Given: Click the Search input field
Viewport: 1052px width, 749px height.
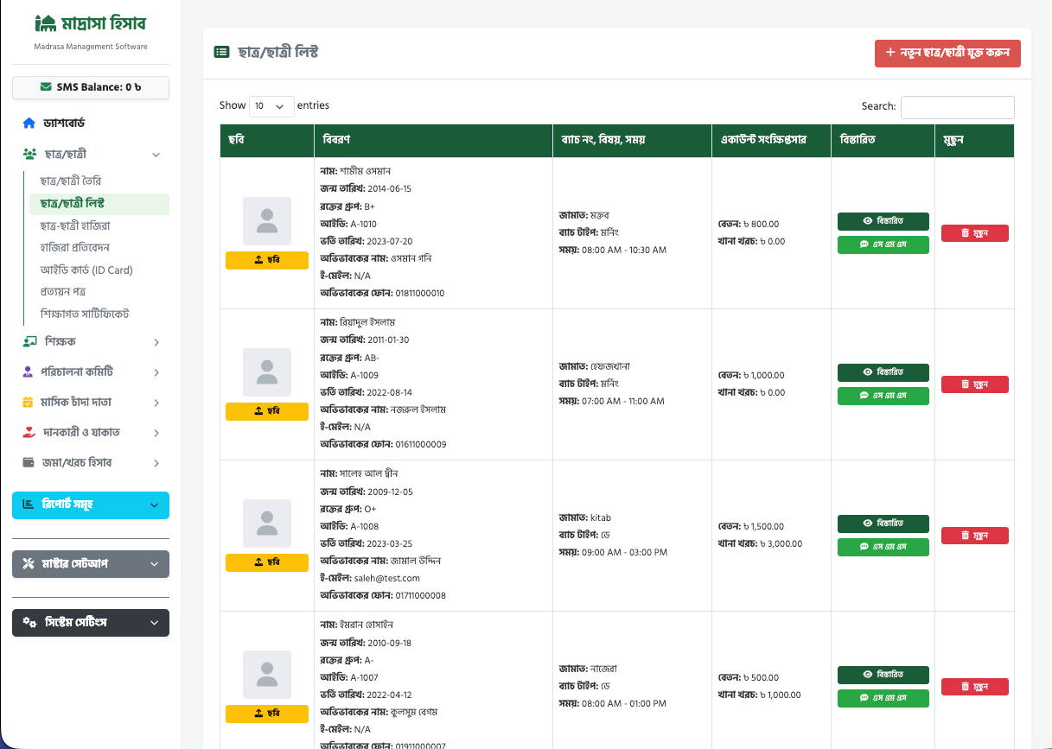Looking at the screenshot, I should (x=958, y=107).
